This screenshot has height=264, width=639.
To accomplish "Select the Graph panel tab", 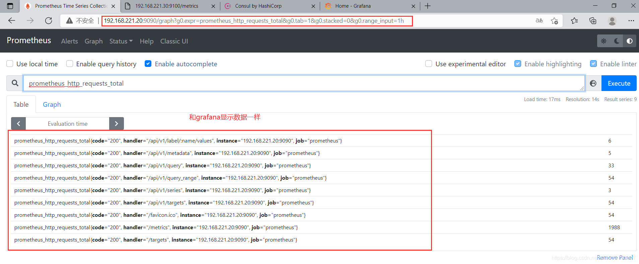I will point(52,104).
